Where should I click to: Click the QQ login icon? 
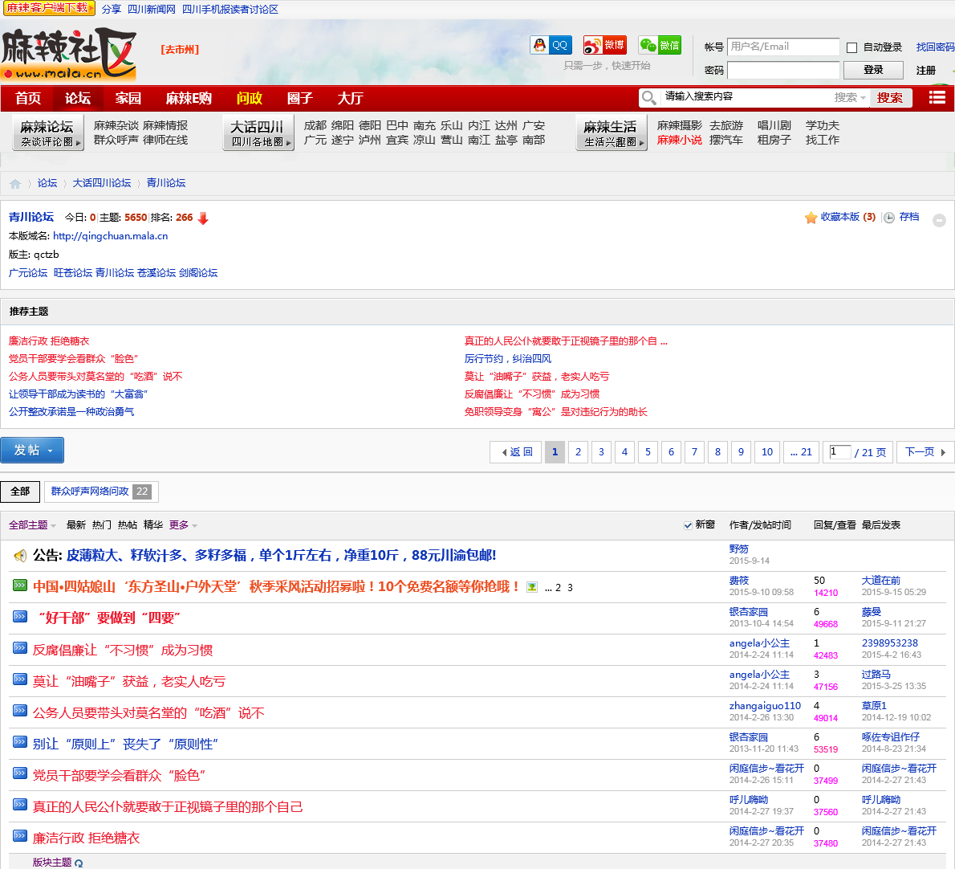(x=551, y=46)
